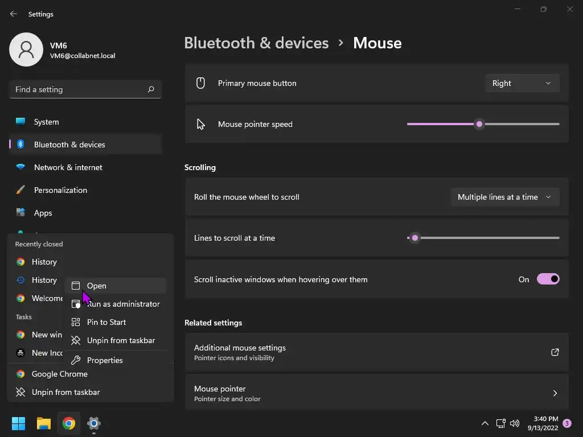
Task: Click the search magnifier icon
Action: pos(151,89)
